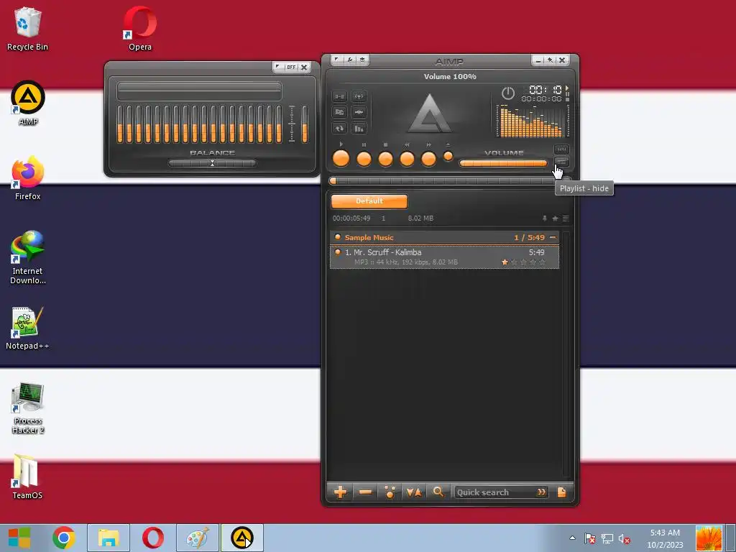Viewport: 736px width, 552px height.
Task: Open Process Hacker 2 desktop shortcut
Action: [28, 408]
